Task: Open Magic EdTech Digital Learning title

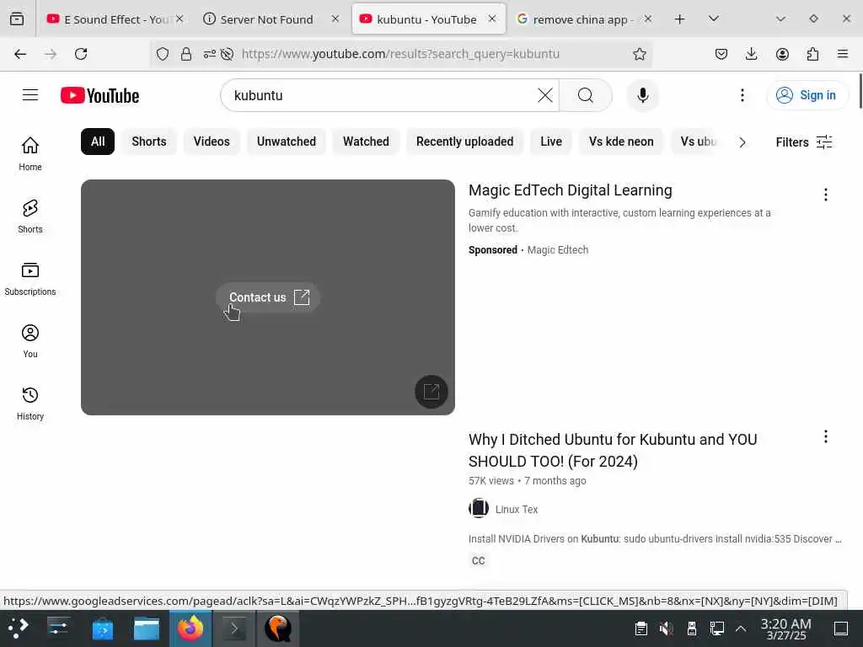Action: pos(571,190)
